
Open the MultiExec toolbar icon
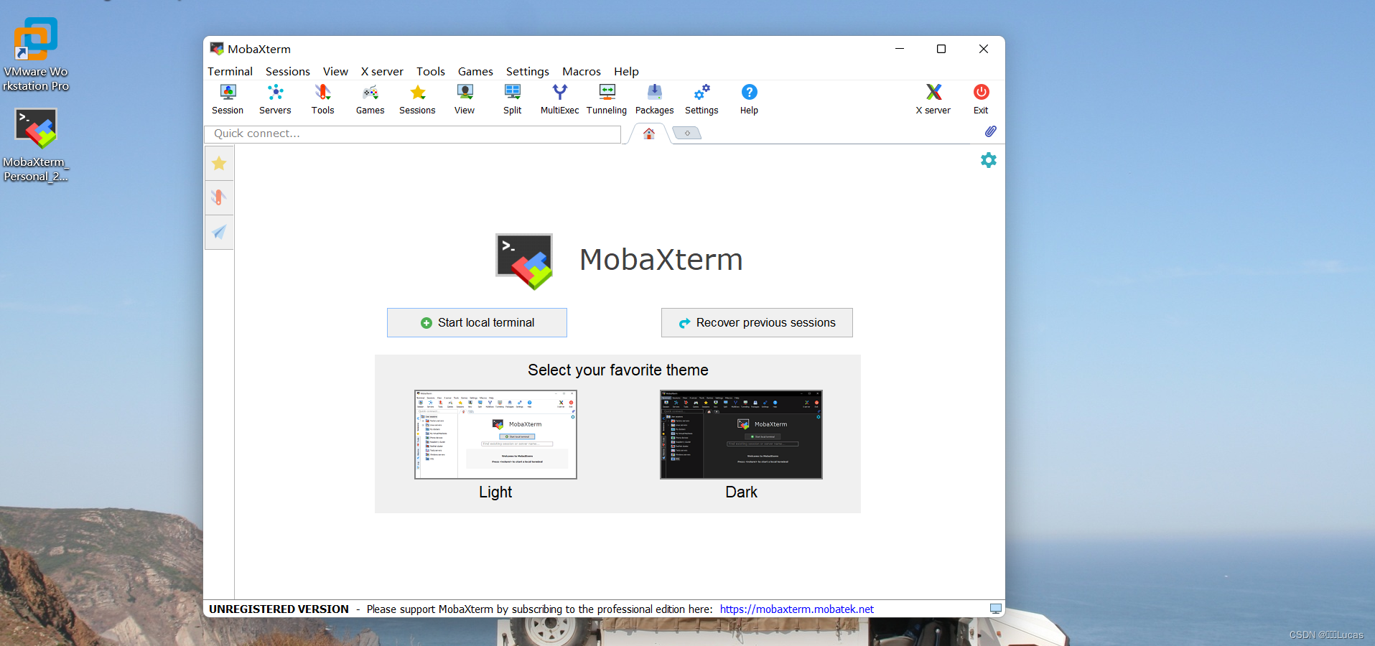(559, 100)
